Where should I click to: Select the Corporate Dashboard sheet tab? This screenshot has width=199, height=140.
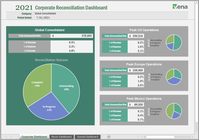click(34, 137)
